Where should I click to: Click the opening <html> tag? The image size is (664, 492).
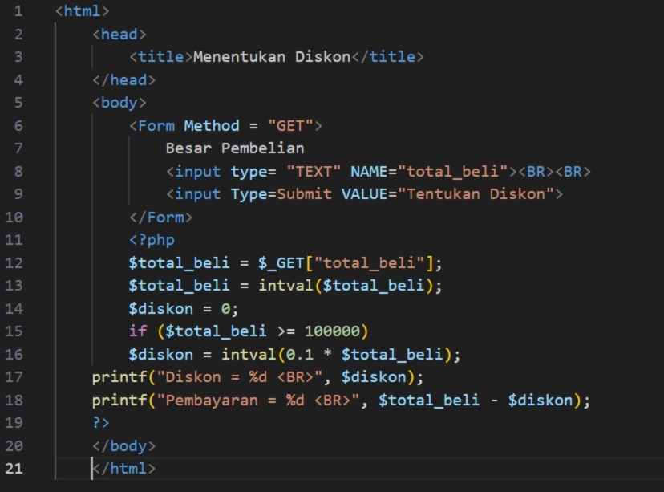(x=82, y=11)
